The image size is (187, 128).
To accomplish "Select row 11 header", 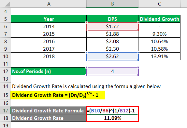I will 5,64.
